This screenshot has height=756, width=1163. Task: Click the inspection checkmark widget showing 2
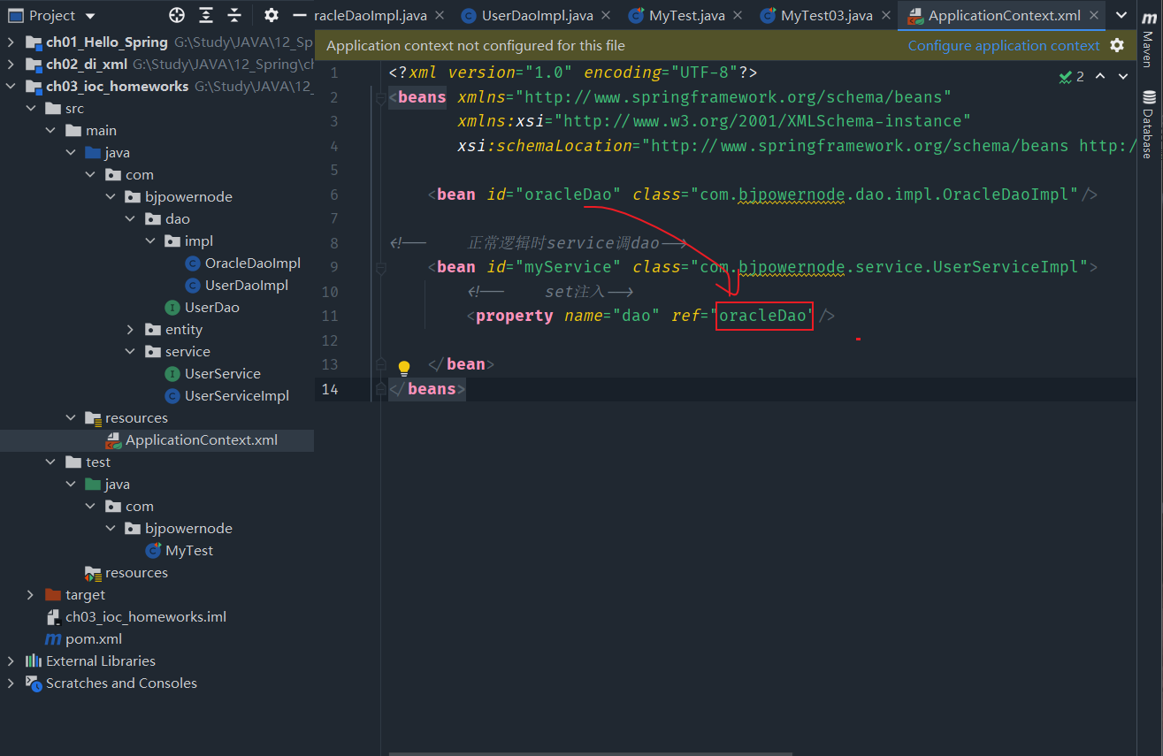coord(1071,77)
